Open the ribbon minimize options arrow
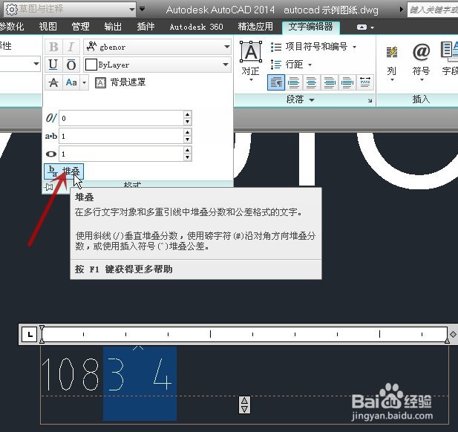The width and height of the screenshot is (458, 432). pyautogui.click(x=372, y=27)
